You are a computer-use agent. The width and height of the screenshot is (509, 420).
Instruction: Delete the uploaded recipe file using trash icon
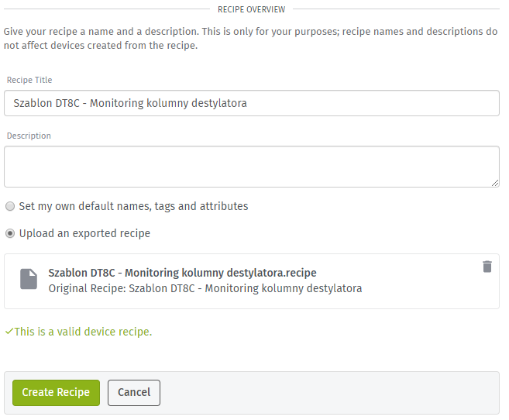(x=487, y=267)
